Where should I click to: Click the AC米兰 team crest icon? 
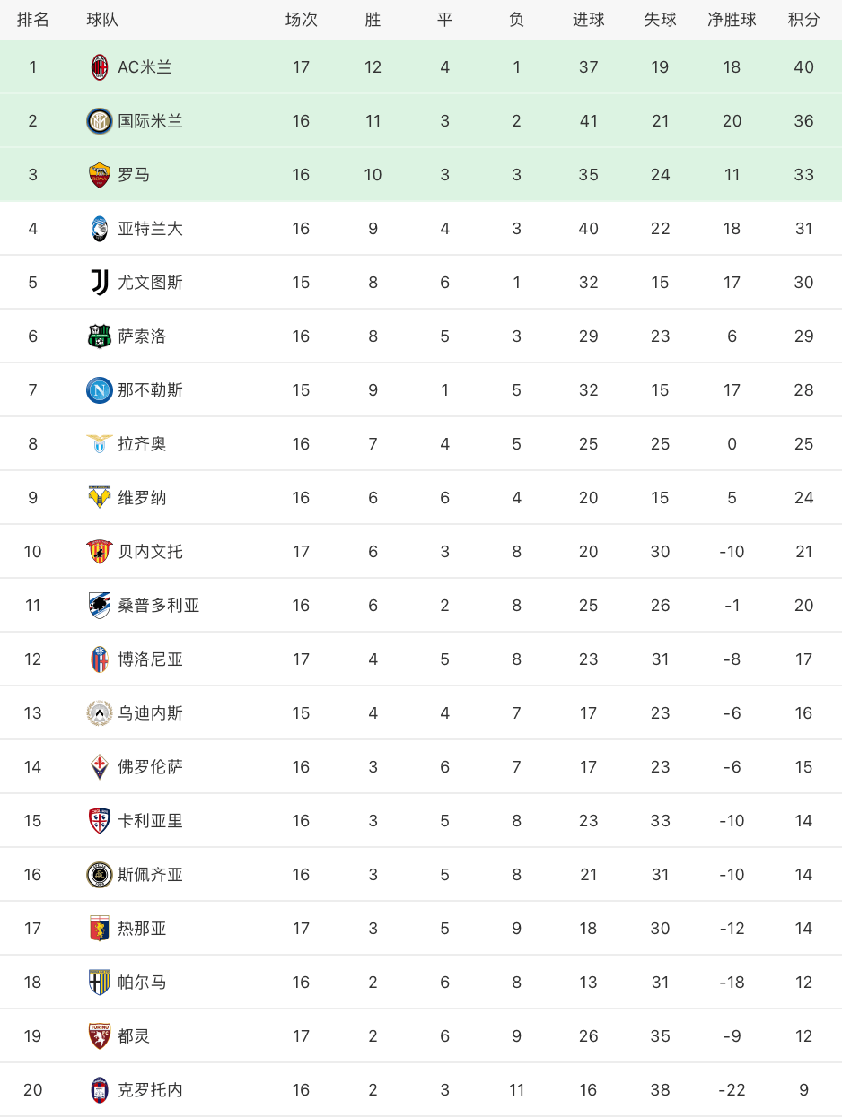pos(100,67)
